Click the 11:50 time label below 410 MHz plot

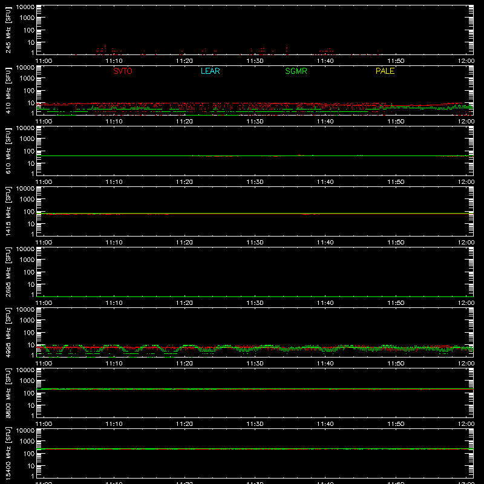coord(396,122)
